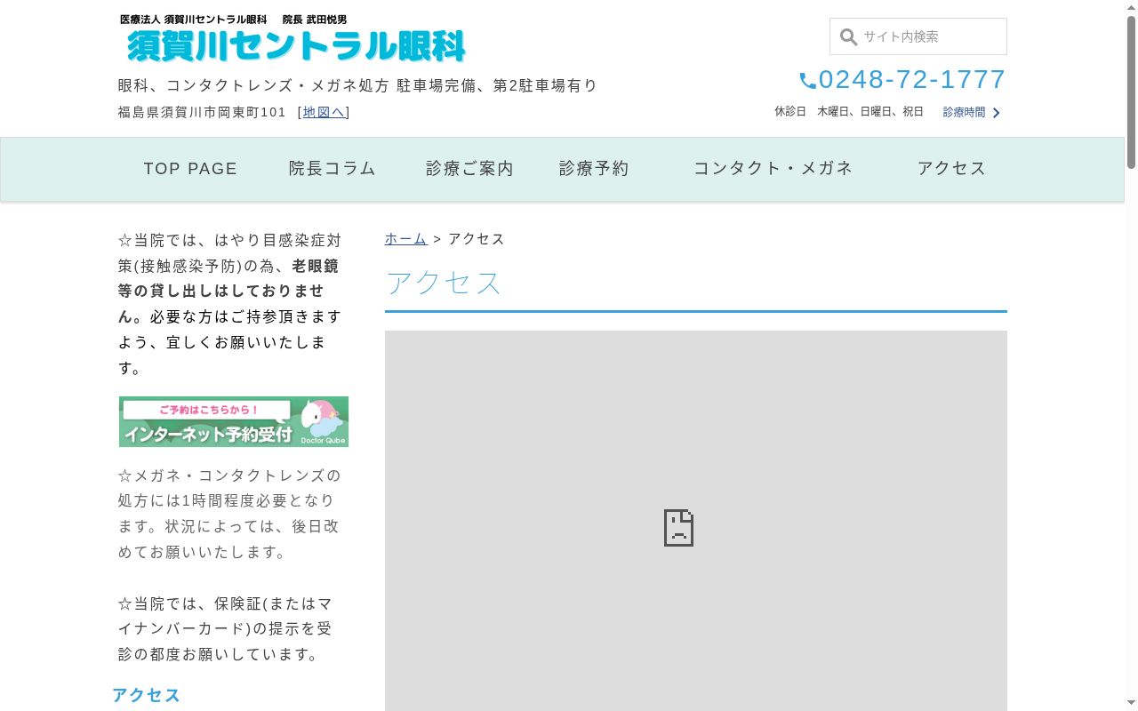
Task: Click the tagline 眼科、コンタクトレンズ・メガネ処方
Action: coord(254,85)
